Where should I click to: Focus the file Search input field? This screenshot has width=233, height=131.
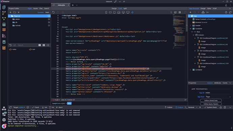coord(27,45)
